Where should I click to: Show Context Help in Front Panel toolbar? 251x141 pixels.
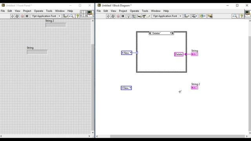78,16
